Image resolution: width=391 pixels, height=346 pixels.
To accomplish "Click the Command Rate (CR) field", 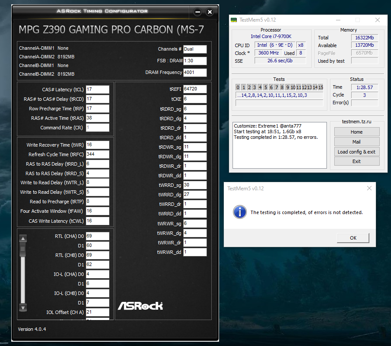I will (x=97, y=127).
